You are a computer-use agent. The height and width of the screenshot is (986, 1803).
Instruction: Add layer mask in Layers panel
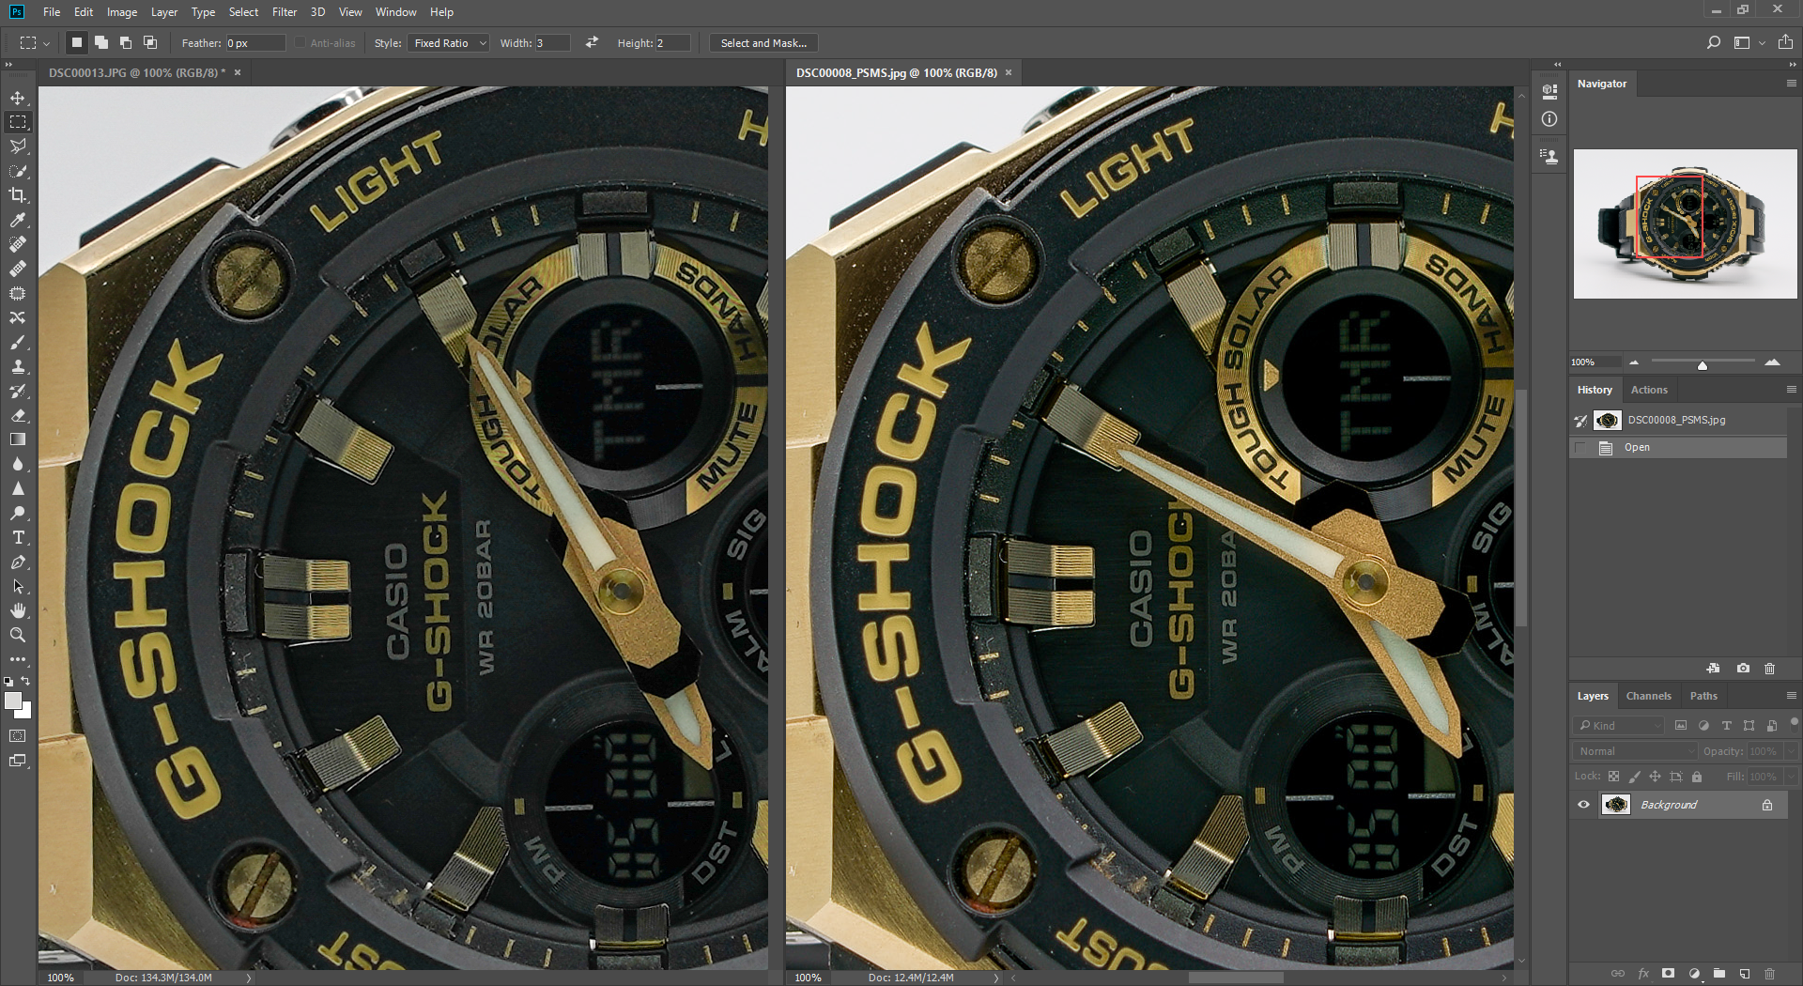(1668, 974)
